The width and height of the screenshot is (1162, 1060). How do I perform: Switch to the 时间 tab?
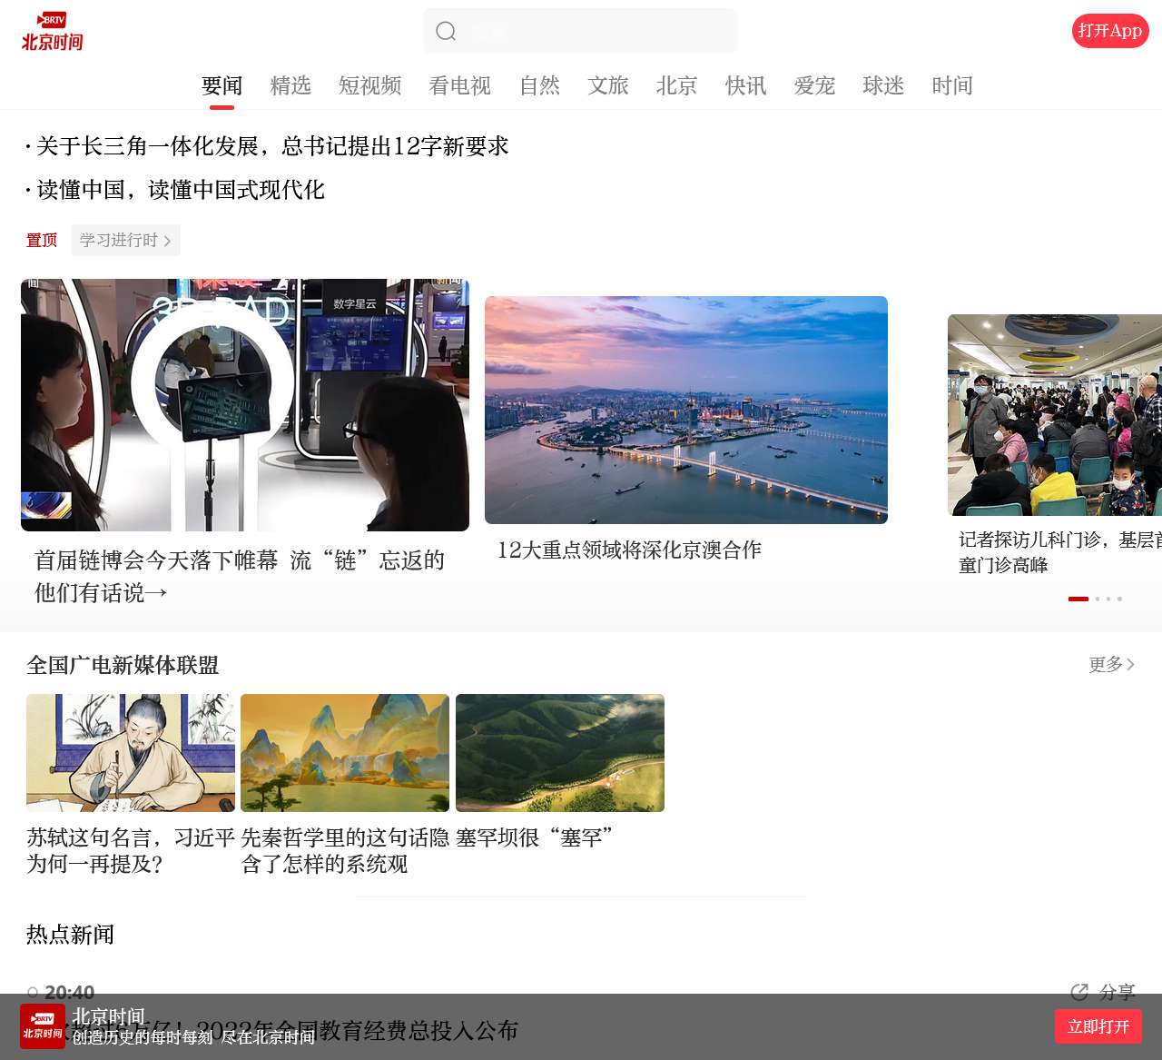(952, 85)
